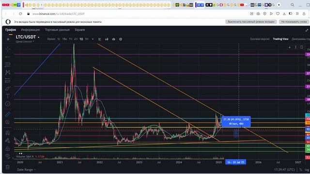Open the Date Range dropdown

26,170
